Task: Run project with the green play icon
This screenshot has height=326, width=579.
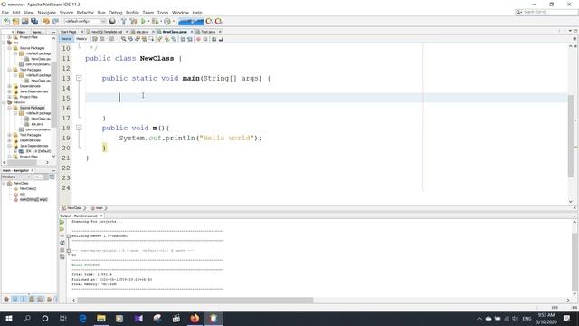Action: coord(143,22)
